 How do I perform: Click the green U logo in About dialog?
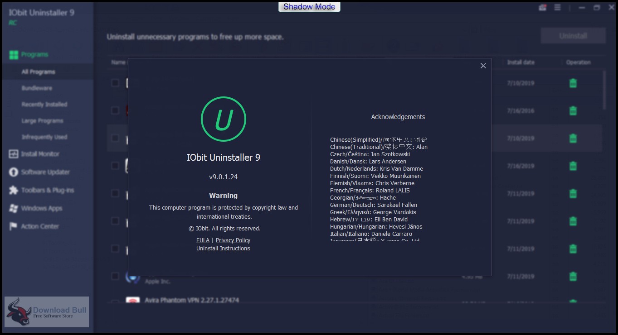pyautogui.click(x=224, y=119)
